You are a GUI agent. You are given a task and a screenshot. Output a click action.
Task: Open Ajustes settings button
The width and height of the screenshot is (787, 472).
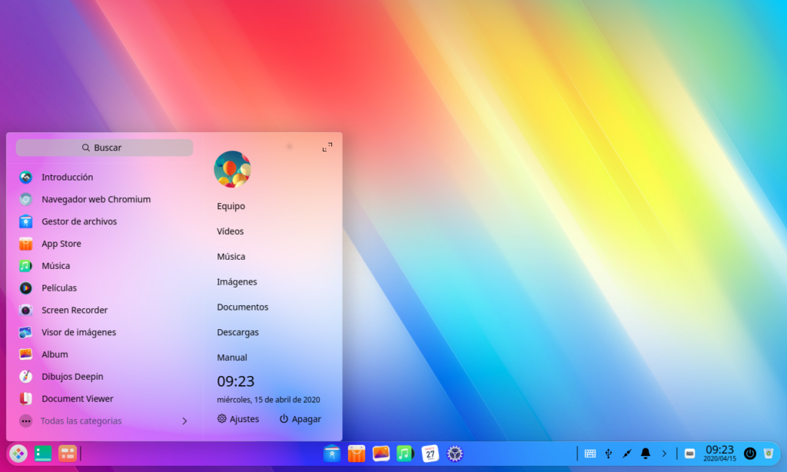pyautogui.click(x=238, y=419)
